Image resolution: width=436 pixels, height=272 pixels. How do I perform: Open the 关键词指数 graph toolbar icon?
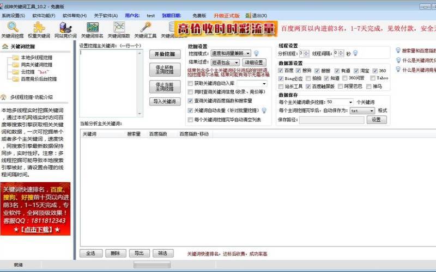pyautogui.click(x=119, y=27)
